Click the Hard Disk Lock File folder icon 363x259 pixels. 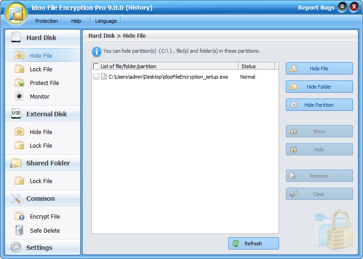[19, 69]
